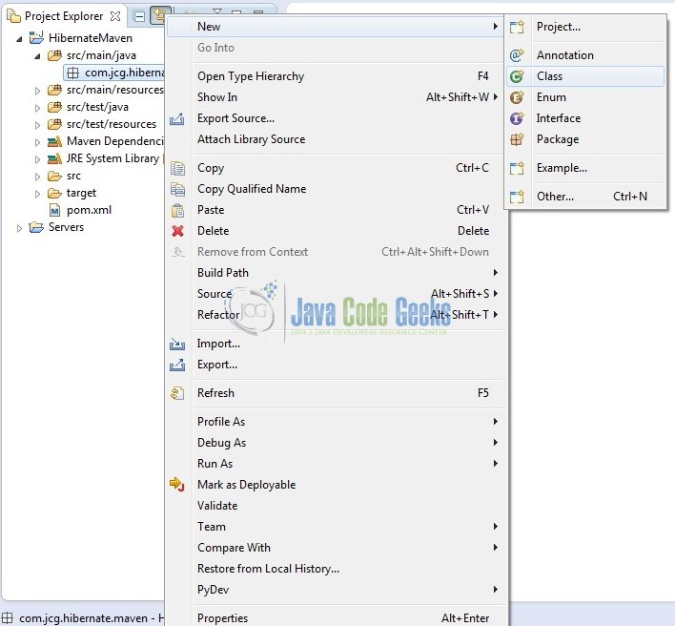Screen dimensions: 675x626
Task: Click the Maven Dependencies library icon
Action: click(54, 141)
